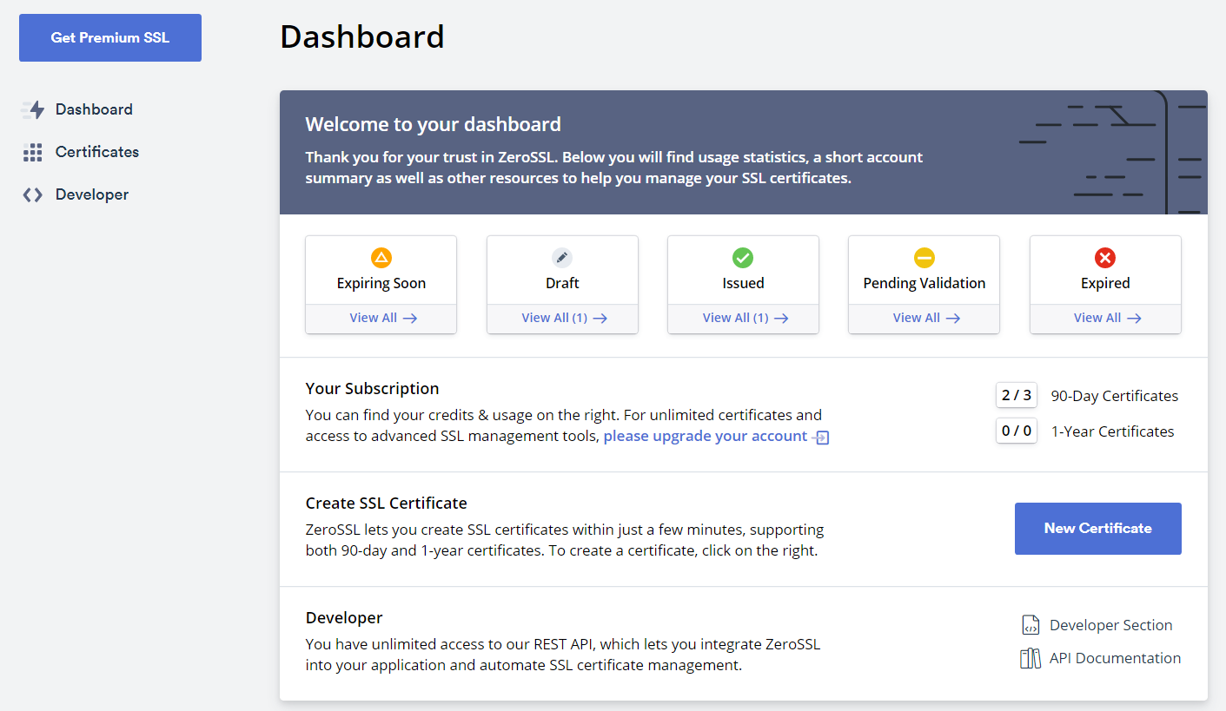Open View All under Expiring Soon

[382, 318]
